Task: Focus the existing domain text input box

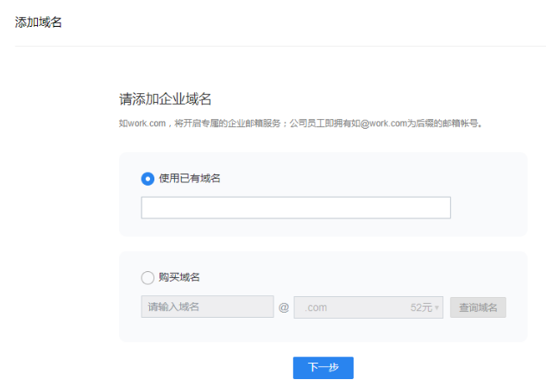Action: (x=296, y=208)
